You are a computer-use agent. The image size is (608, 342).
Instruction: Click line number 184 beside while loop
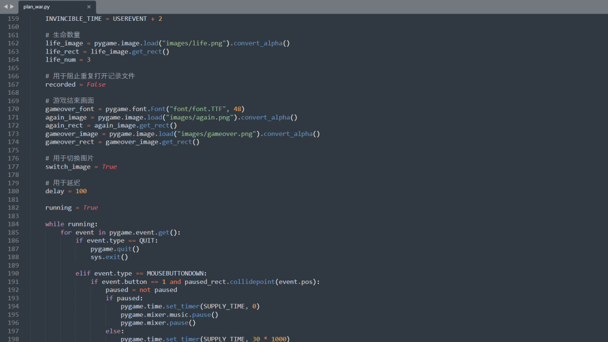(14, 224)
